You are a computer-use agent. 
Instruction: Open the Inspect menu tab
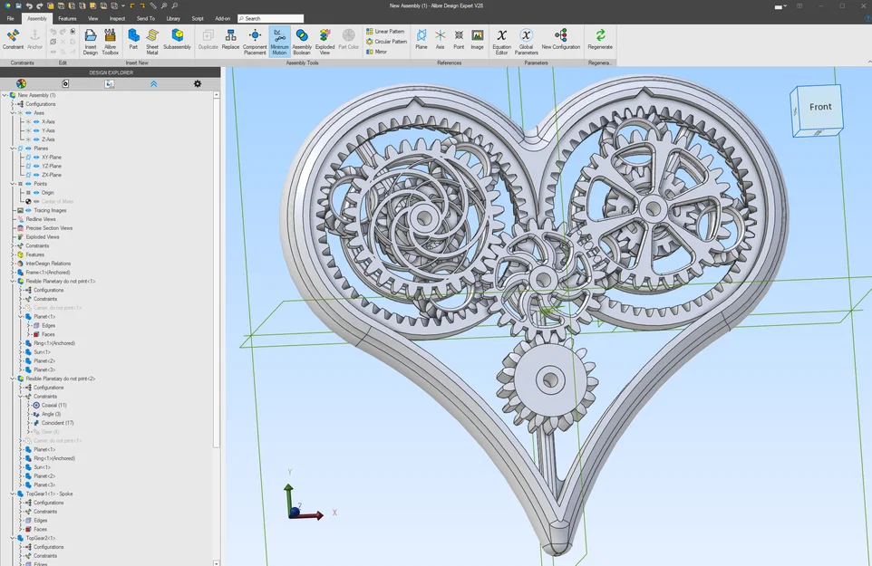[x=118, y=18]
